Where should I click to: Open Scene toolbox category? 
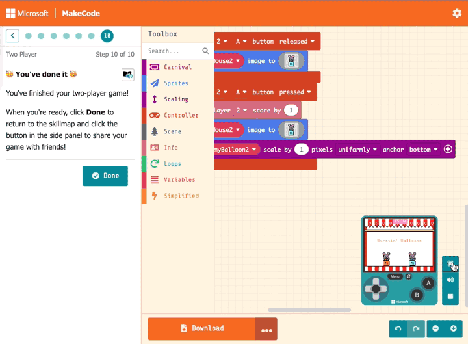(x=178, y=131)
